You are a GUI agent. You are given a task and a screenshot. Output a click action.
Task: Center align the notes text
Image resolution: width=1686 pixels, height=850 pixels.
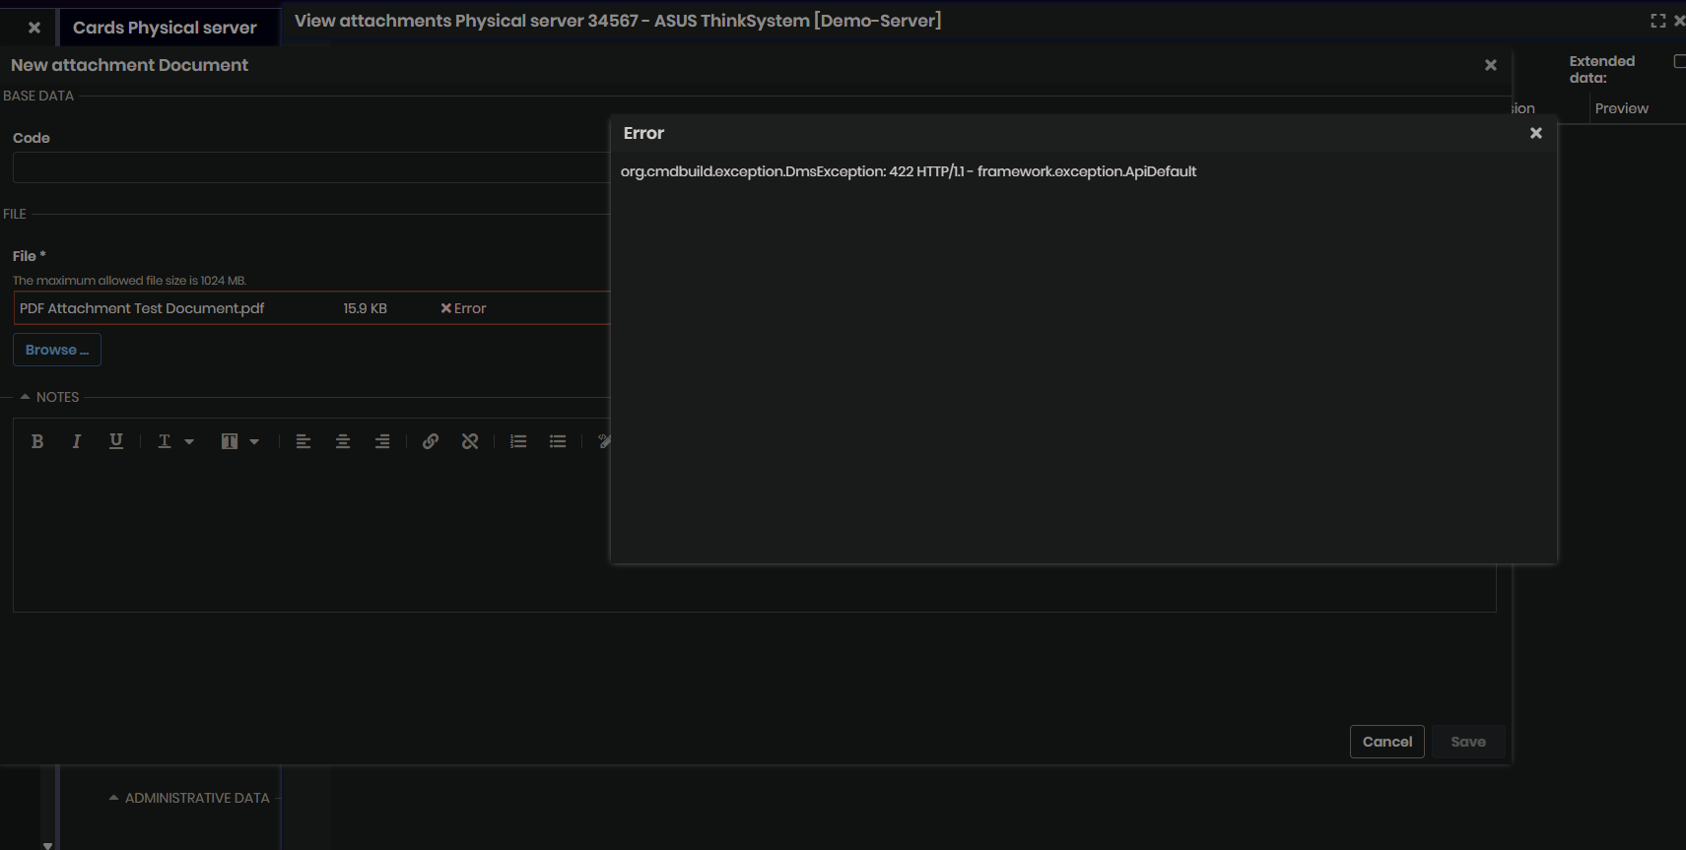[x=343, y=441]
